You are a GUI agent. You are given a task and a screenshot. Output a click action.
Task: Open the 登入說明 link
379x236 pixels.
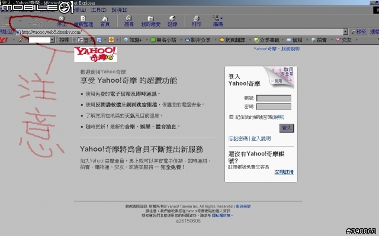[x=261, y=138]
